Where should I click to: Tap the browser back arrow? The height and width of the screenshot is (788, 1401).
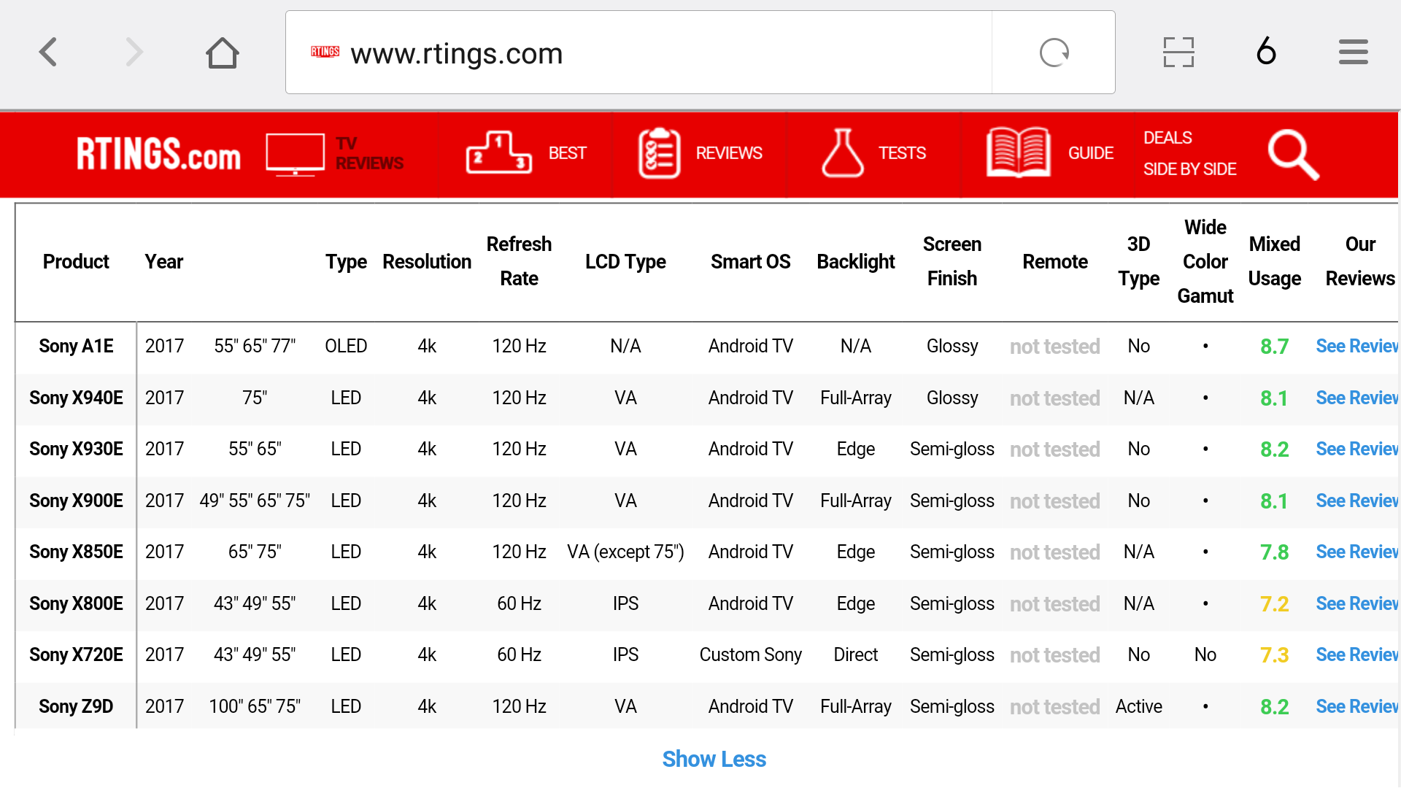(48, 53)
